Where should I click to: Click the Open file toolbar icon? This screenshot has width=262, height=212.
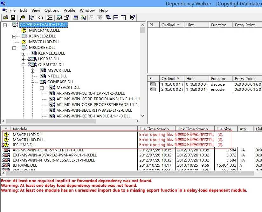coord(6,17)
